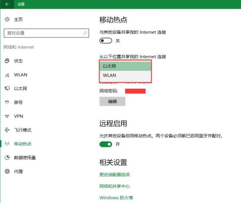
Task: Click the 查找设置 search field
Action: click(47, 33)
